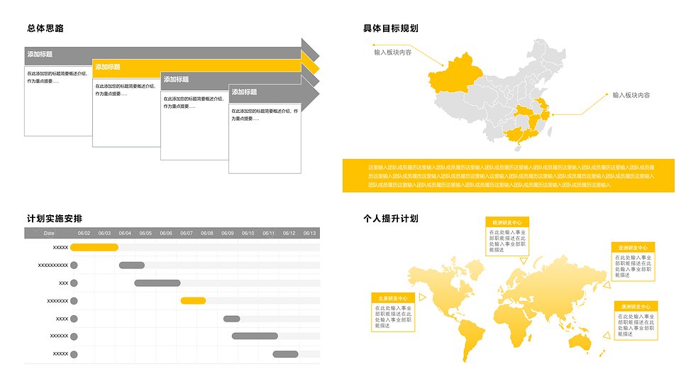This screenshot has width=681, height=389.
Task: Select the gray Gantt bar in XXX row
Action: coord(157,283)
